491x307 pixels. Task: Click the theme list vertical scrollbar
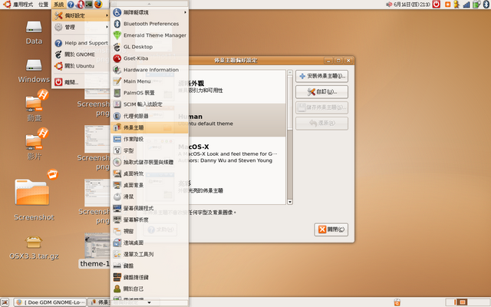[290, 137]
